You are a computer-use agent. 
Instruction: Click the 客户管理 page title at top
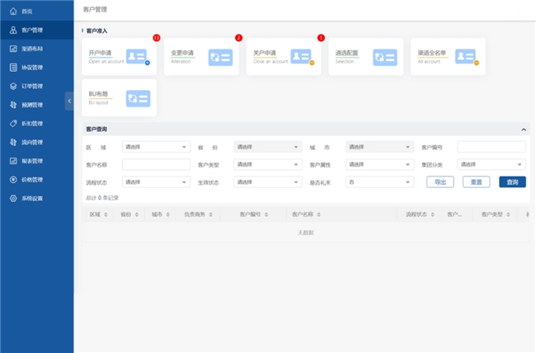coord(95,10)
